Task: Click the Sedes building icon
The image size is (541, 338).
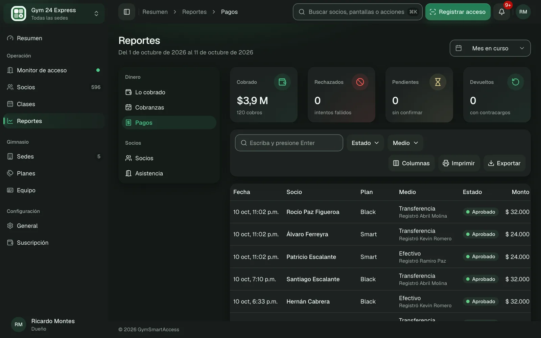Action: click(10, 156)
